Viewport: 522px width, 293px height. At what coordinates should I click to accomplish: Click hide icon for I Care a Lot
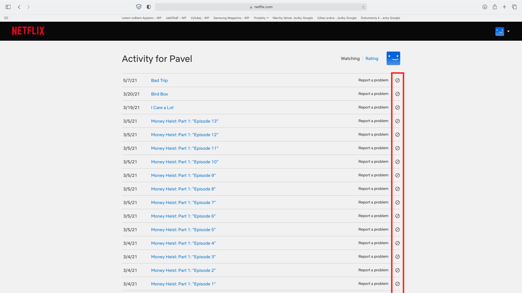click(x=397, y=107)
